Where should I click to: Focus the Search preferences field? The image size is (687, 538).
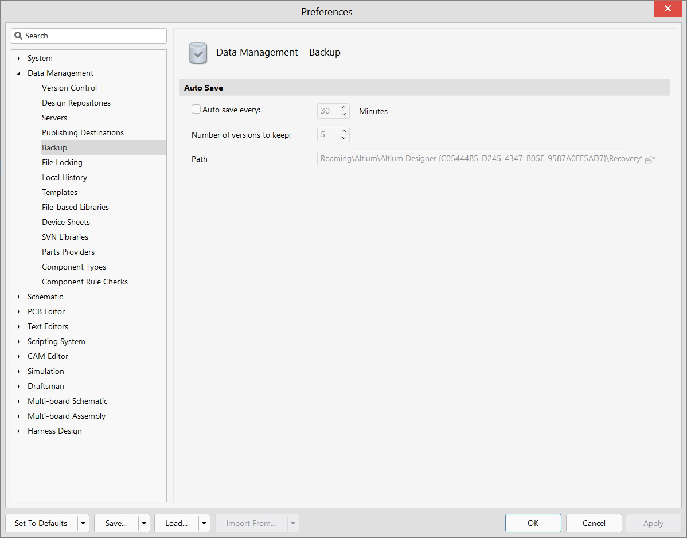89,36
